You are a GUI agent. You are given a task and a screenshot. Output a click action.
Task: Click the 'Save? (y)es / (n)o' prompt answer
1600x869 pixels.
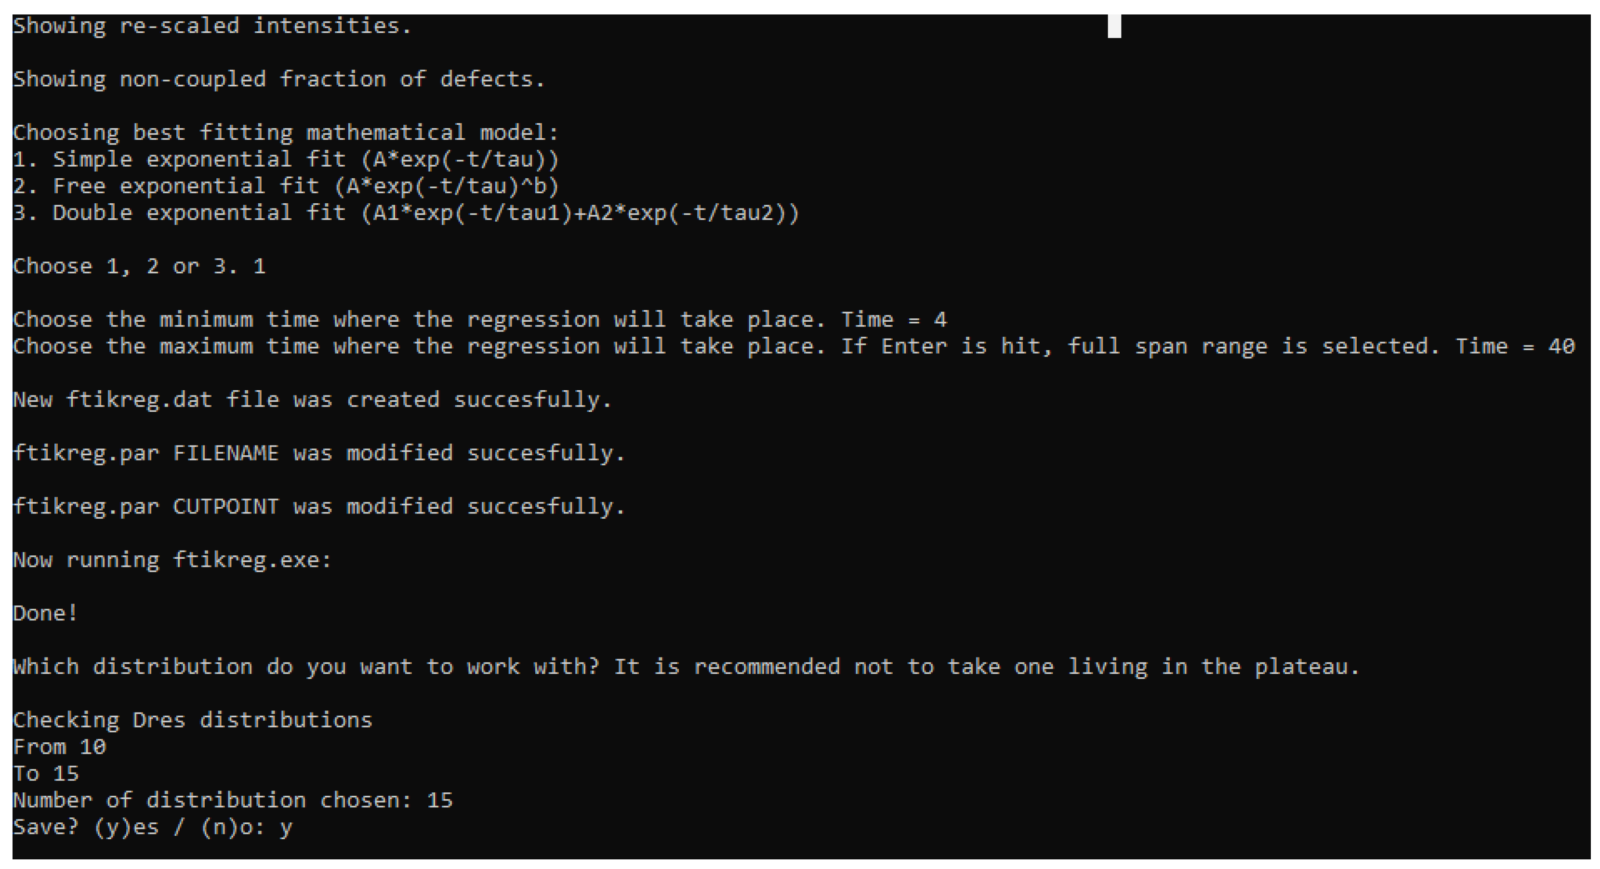(286, 828)
